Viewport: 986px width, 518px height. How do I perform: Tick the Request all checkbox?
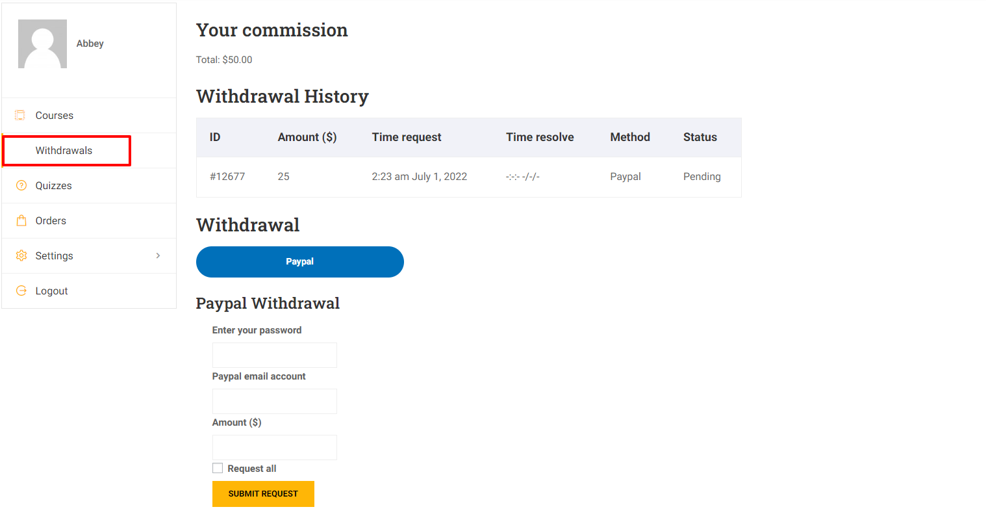[x=218, y=468]
